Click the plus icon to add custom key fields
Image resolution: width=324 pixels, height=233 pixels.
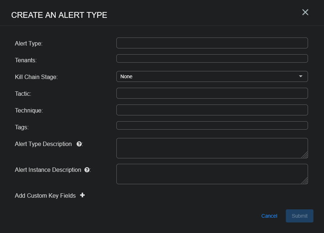point(83,196)
